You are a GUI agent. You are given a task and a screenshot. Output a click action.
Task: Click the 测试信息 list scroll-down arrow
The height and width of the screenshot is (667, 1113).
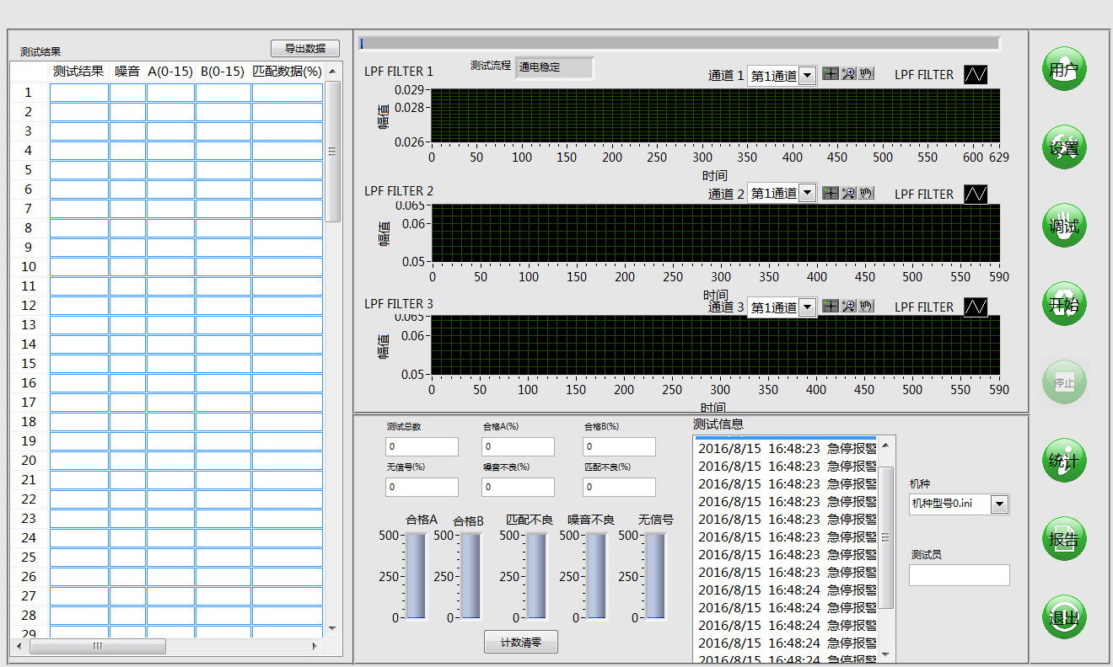coord(886,654)
